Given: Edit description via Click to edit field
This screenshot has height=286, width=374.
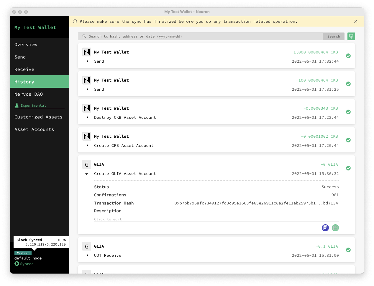Looking at the screenshot, I should (216, 219).
